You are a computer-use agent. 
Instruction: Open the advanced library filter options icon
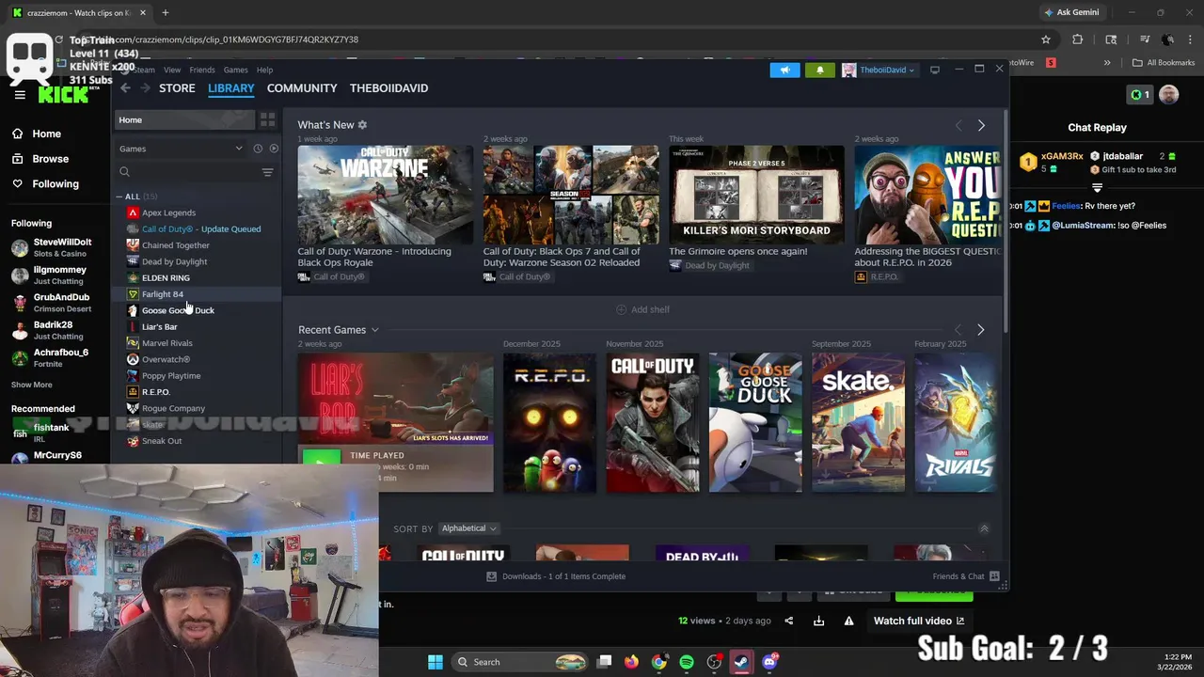[x=267, y=172]
